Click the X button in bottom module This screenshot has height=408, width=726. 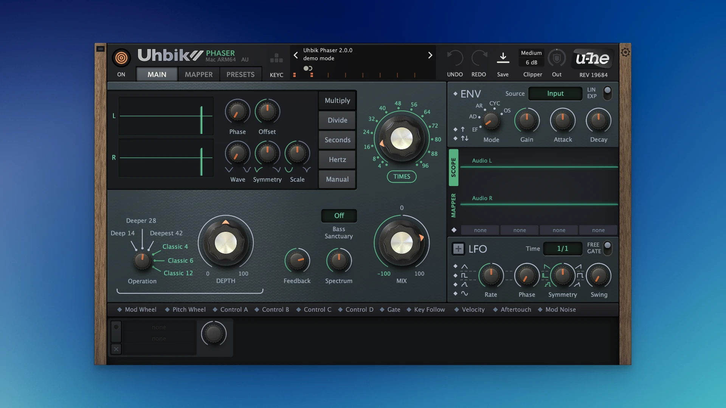[x=116, y=349]
